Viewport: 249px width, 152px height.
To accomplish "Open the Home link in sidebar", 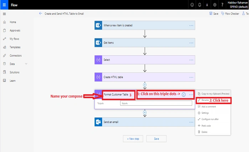I will tap(13, 22).
